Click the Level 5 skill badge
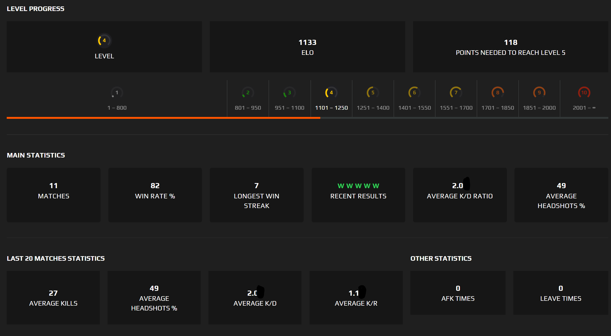The image size is (611, 336). pyautogui.click(x=372, y=93)
